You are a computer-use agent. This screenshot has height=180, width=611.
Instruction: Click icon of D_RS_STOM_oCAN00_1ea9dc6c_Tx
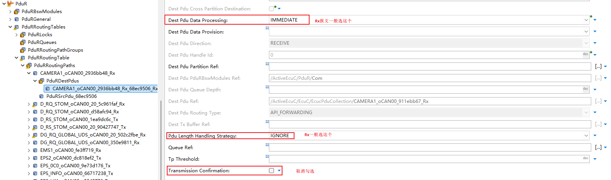(x=35, y=119)
